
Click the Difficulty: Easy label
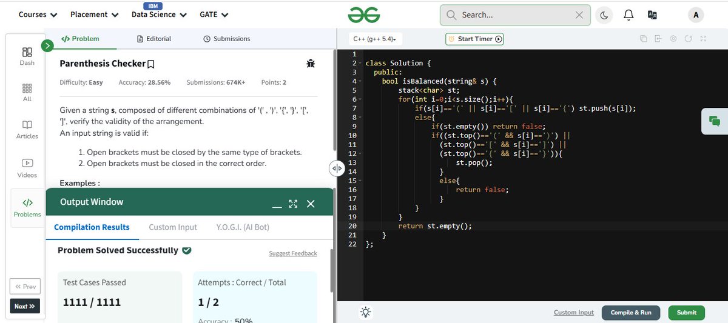(x=81, y=82)
